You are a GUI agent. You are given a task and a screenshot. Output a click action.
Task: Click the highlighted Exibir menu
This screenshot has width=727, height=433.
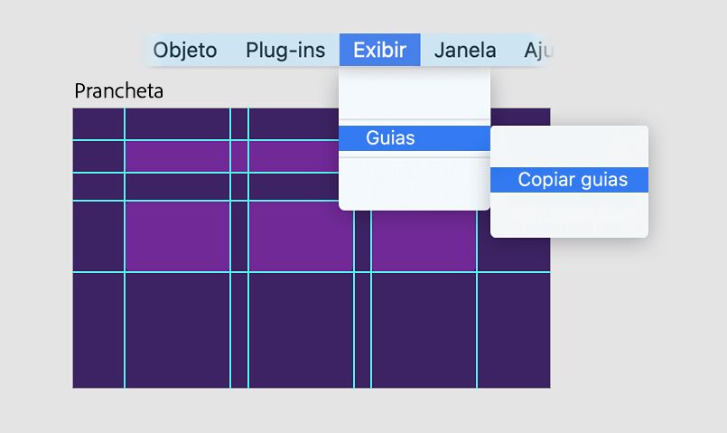pyautogui.click(x=379, y=50)
